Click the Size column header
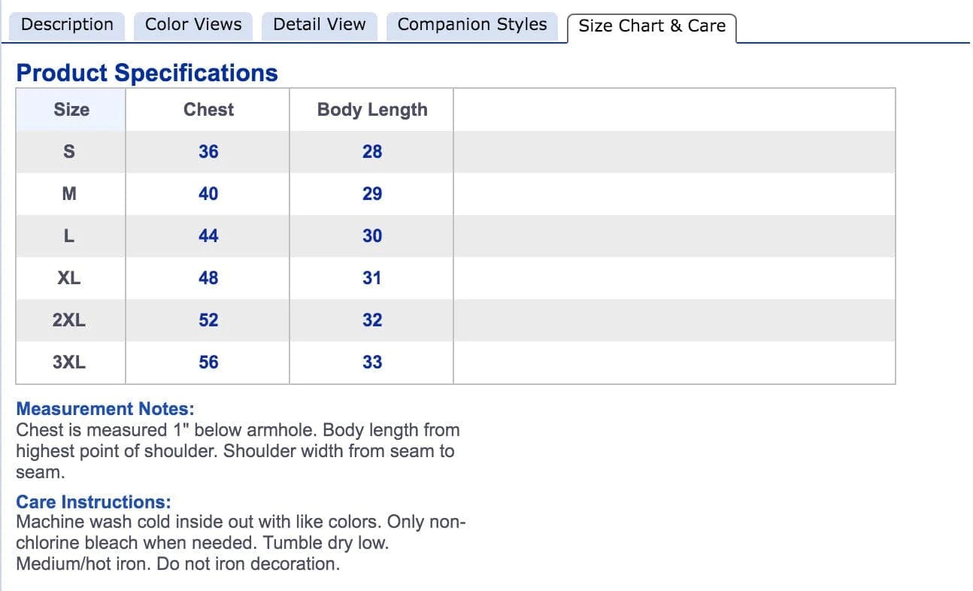This screenshot has height=591, width=973. point(71,110)
